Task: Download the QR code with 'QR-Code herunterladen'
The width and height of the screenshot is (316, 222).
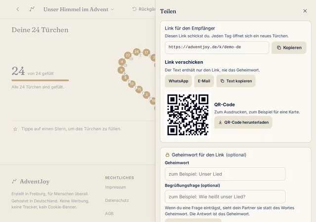Action: (243, 122)
